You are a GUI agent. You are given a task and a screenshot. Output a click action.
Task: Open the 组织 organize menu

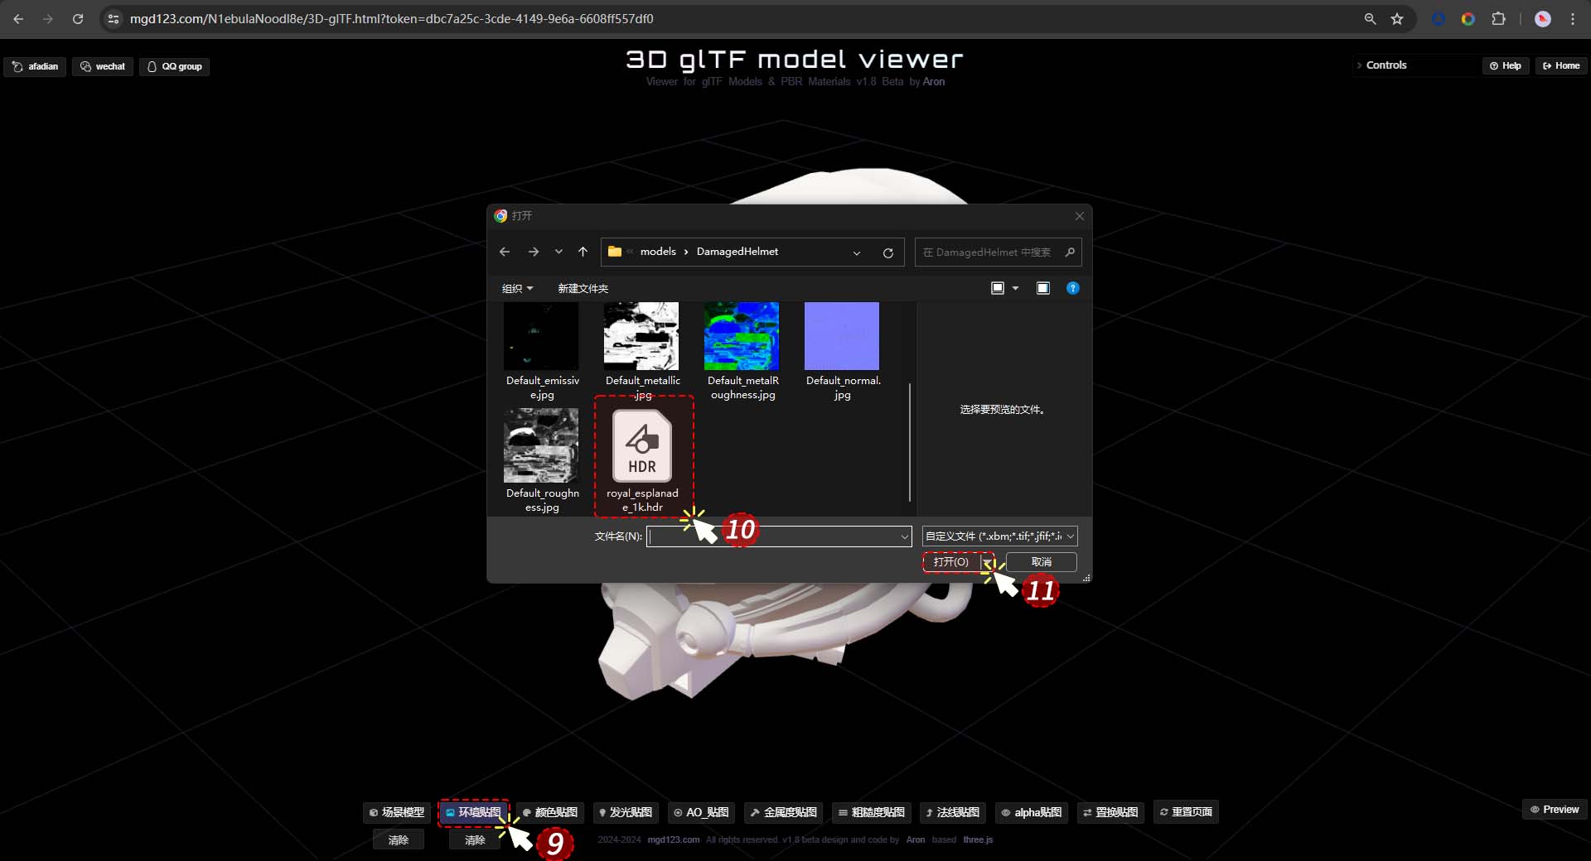(517, 288)
